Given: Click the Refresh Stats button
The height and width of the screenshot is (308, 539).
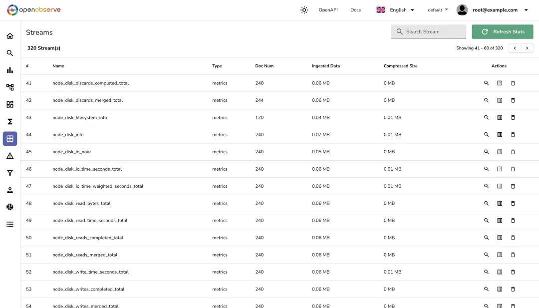Looking at the screenshot, I should tap(503, 31).
